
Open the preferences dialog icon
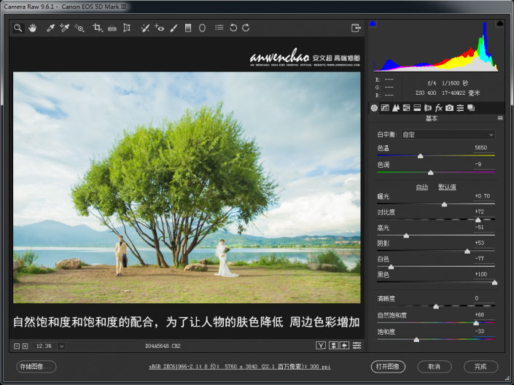point(219,28)
